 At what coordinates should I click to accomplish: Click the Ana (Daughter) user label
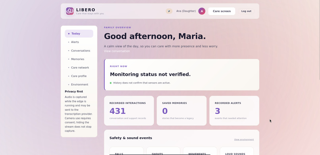(x=186, y=11)
